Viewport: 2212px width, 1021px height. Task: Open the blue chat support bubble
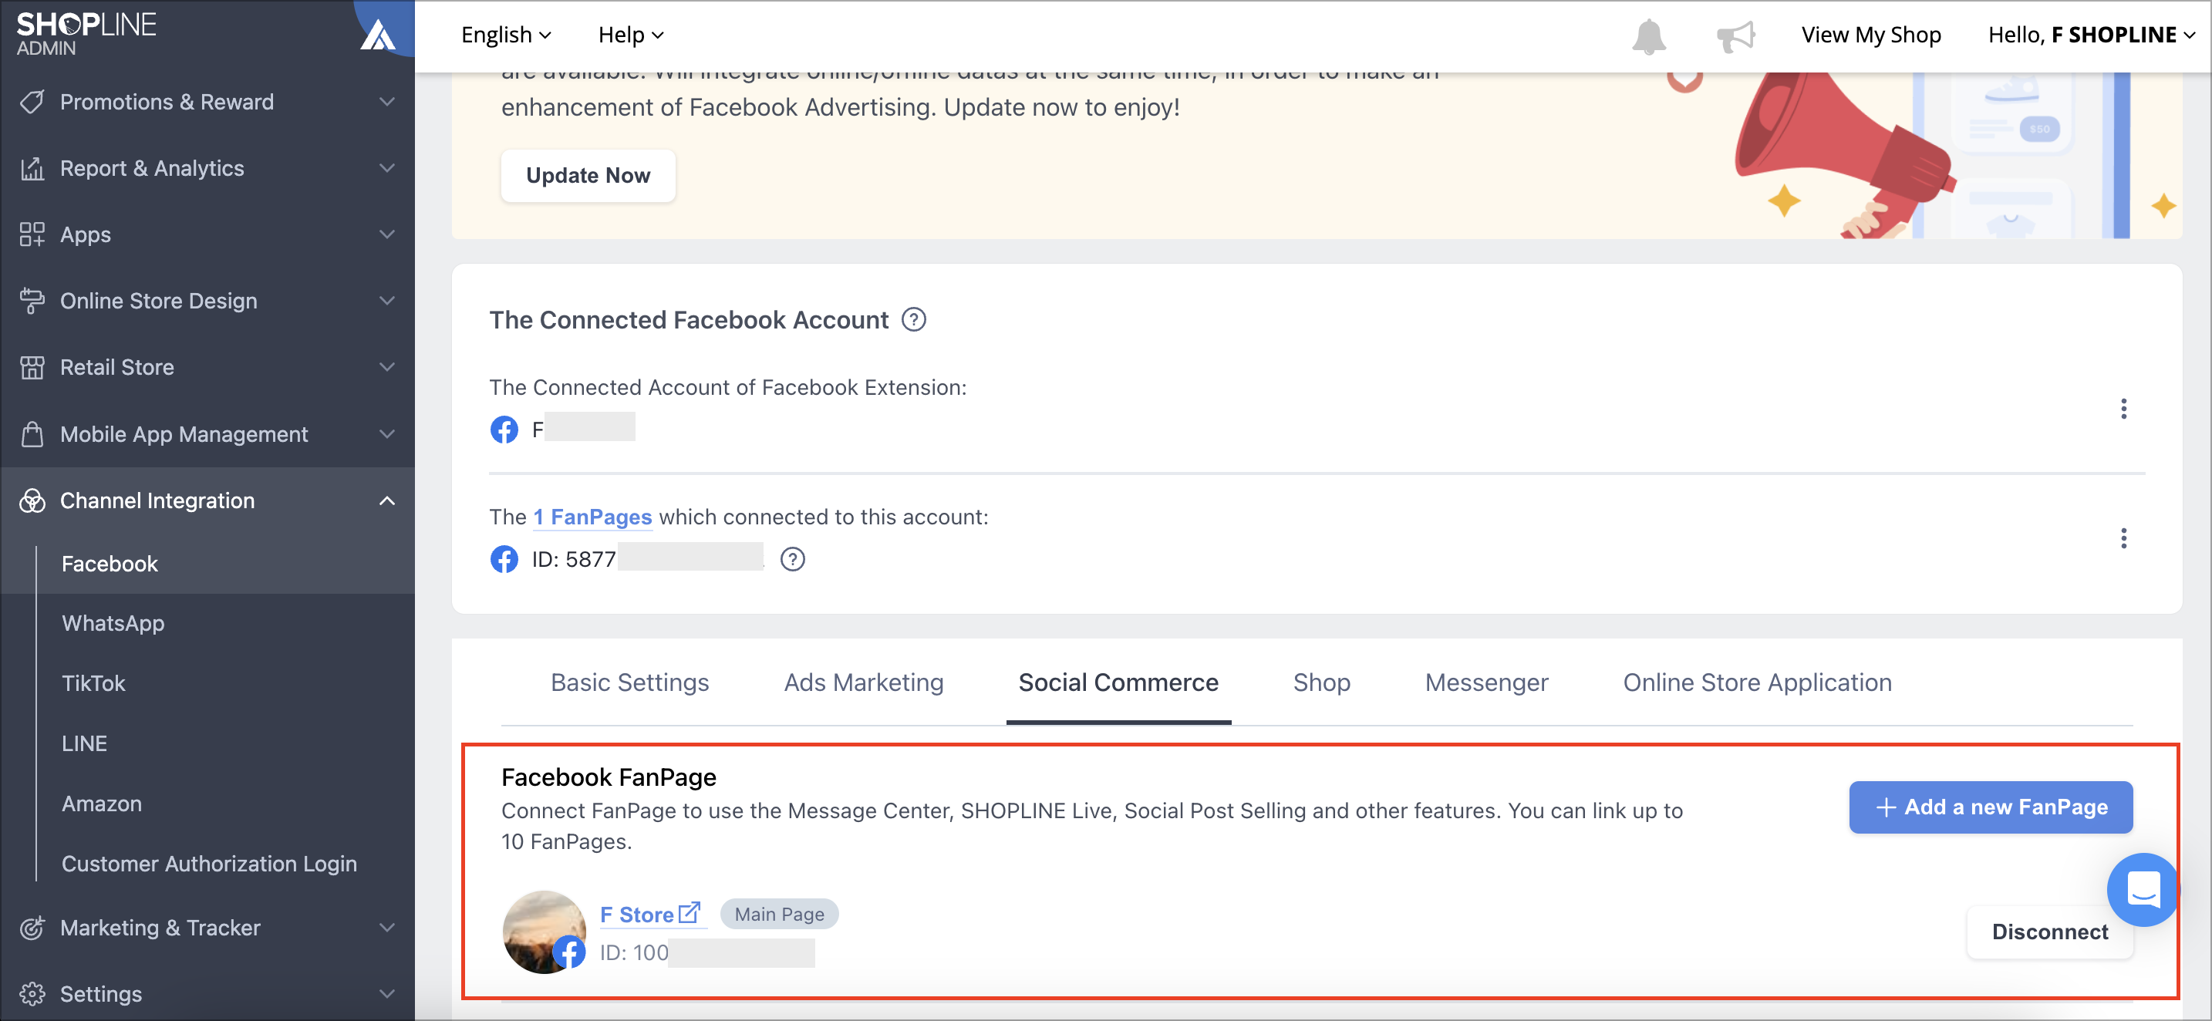pos(2143,890)
